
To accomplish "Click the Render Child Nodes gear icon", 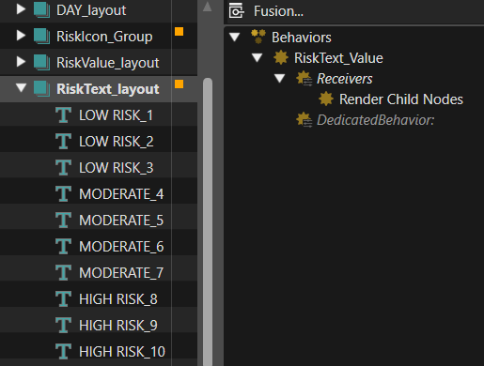I will point(326,99).
